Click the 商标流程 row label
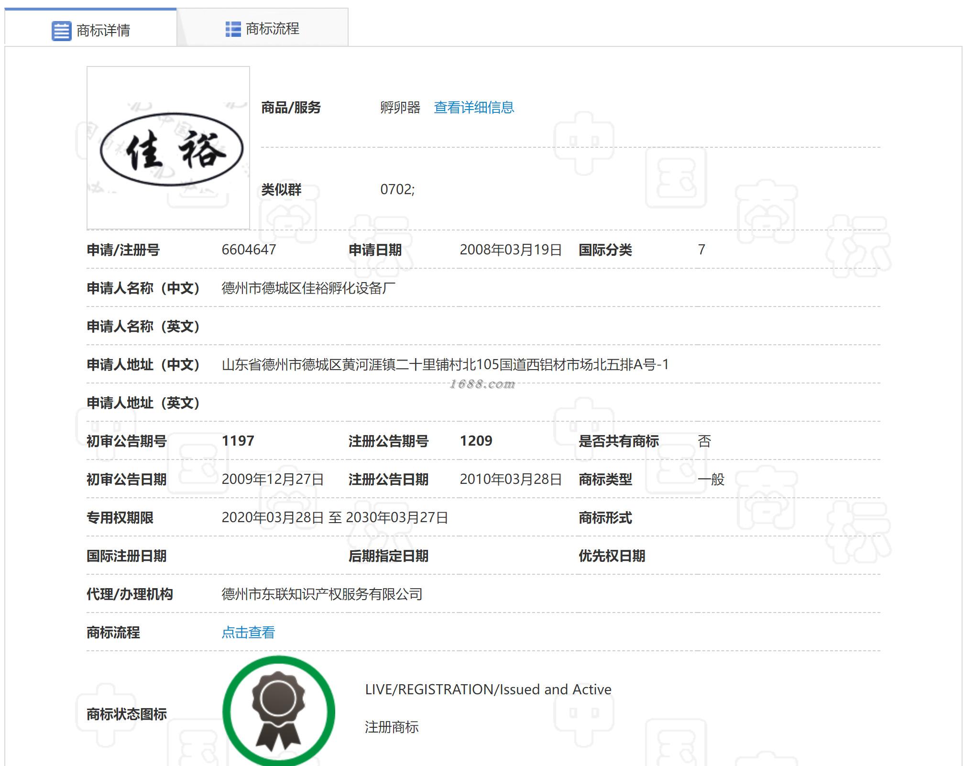Viewport: 964px width, 766px height. (113, 633)
